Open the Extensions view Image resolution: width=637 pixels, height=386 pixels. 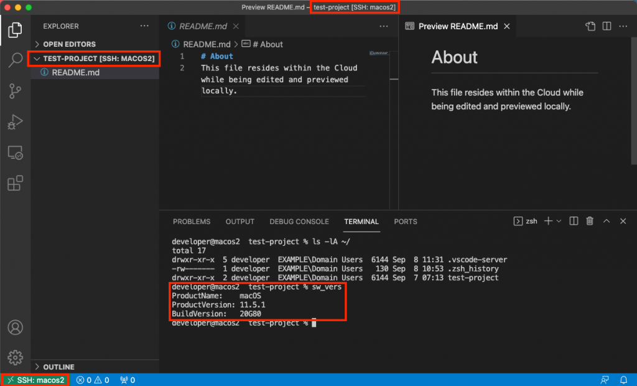coord(15,182)
